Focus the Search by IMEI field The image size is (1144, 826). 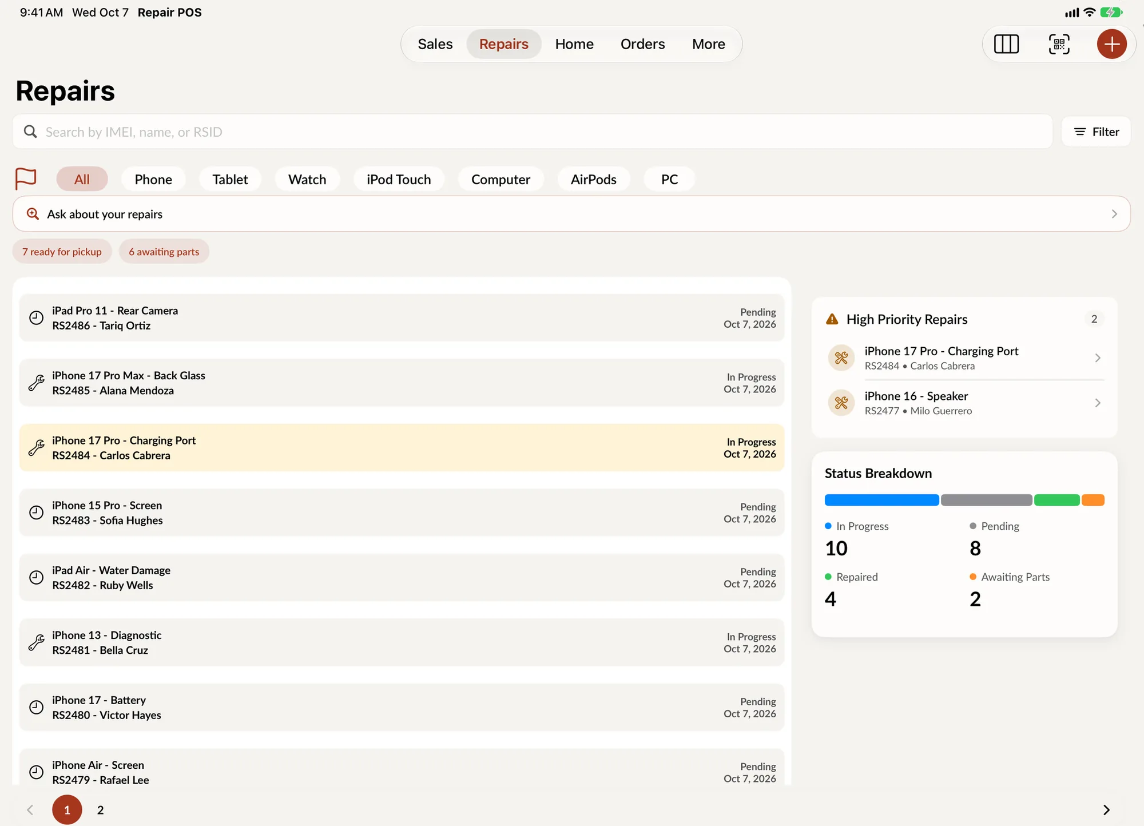(x=533, y=132)
